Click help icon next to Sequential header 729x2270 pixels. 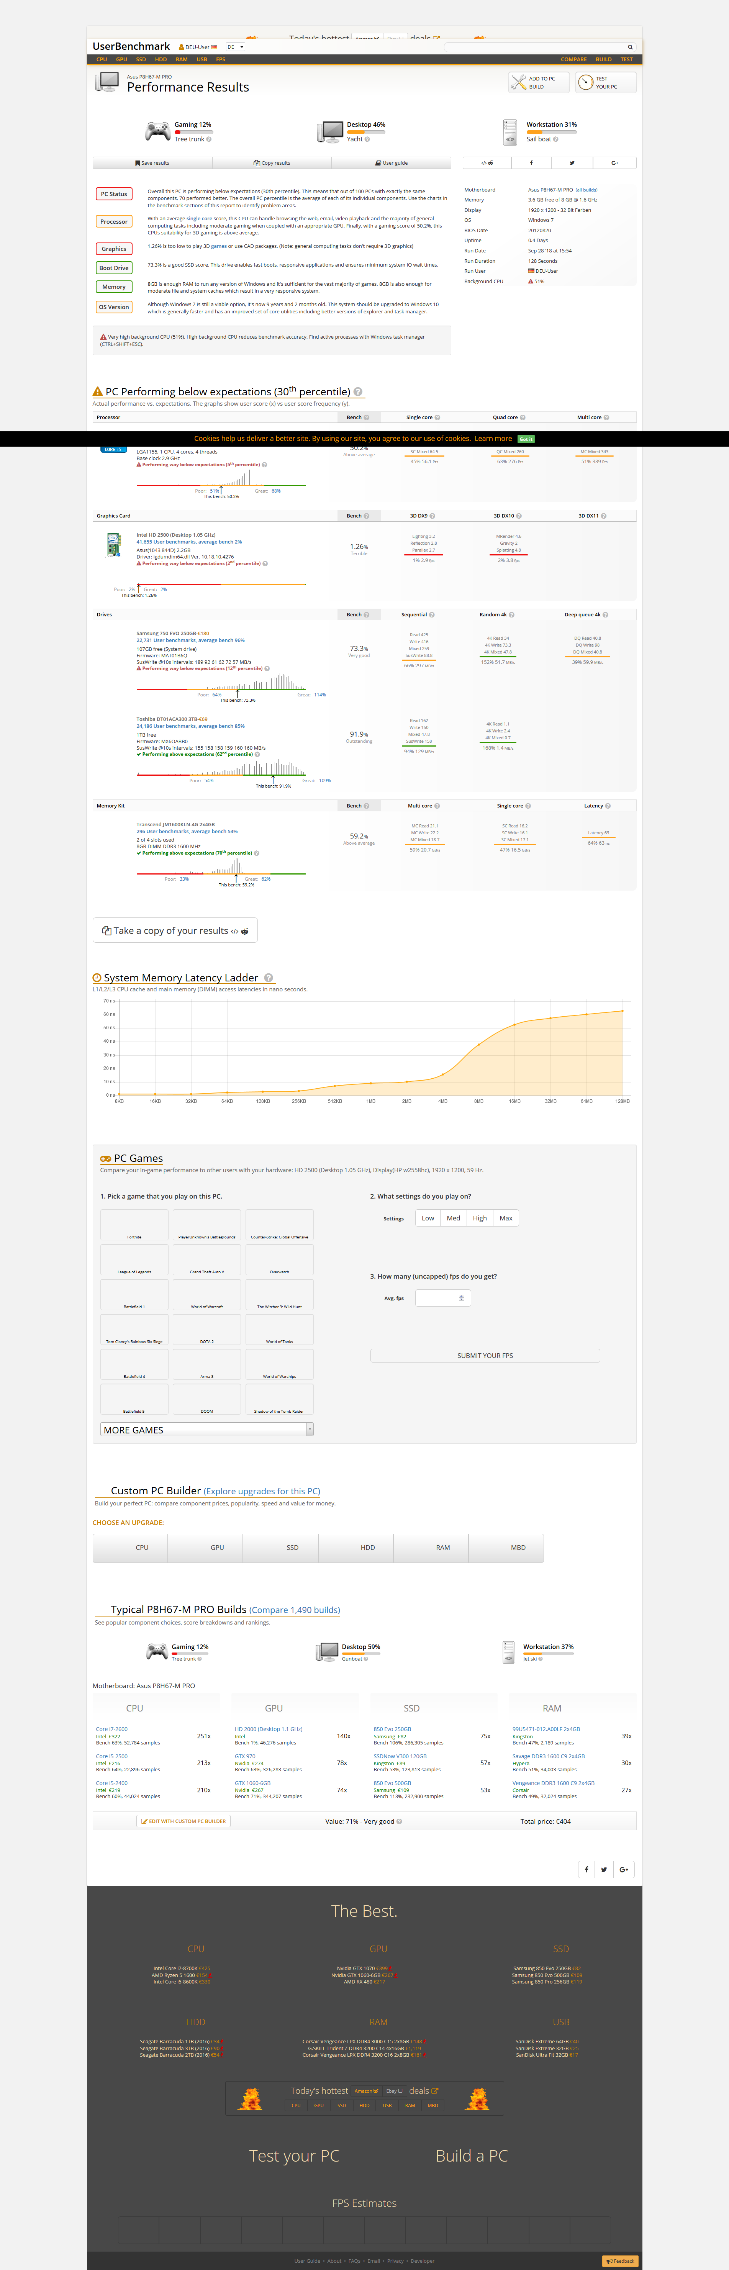432,615
